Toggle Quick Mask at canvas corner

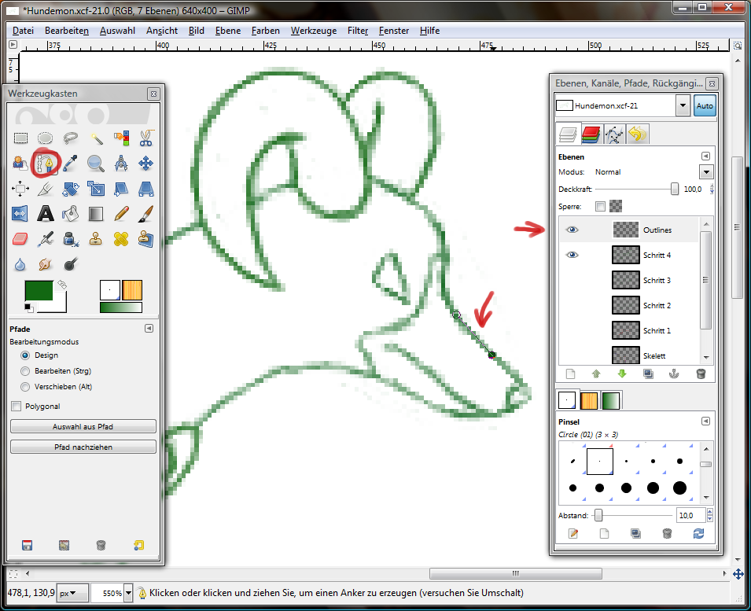[x=13, y=574]
